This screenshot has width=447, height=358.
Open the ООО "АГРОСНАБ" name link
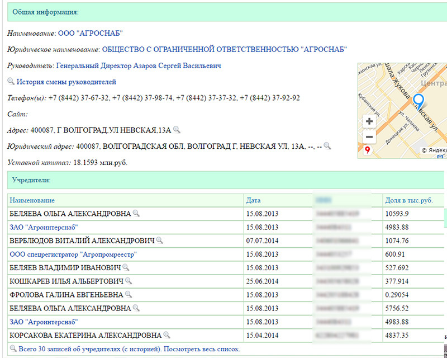(91, 33)
